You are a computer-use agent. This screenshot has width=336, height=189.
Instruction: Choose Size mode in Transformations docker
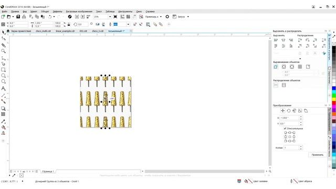300,111
